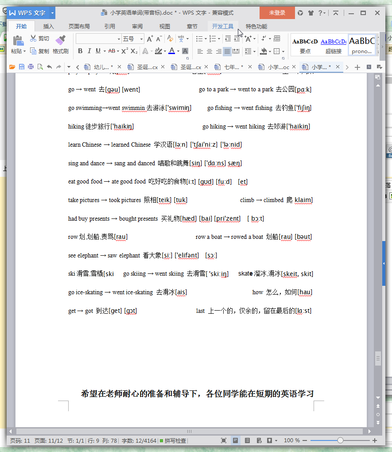The image size is (392, 452).
Task: Align text to the right
Action: (218, 51)
